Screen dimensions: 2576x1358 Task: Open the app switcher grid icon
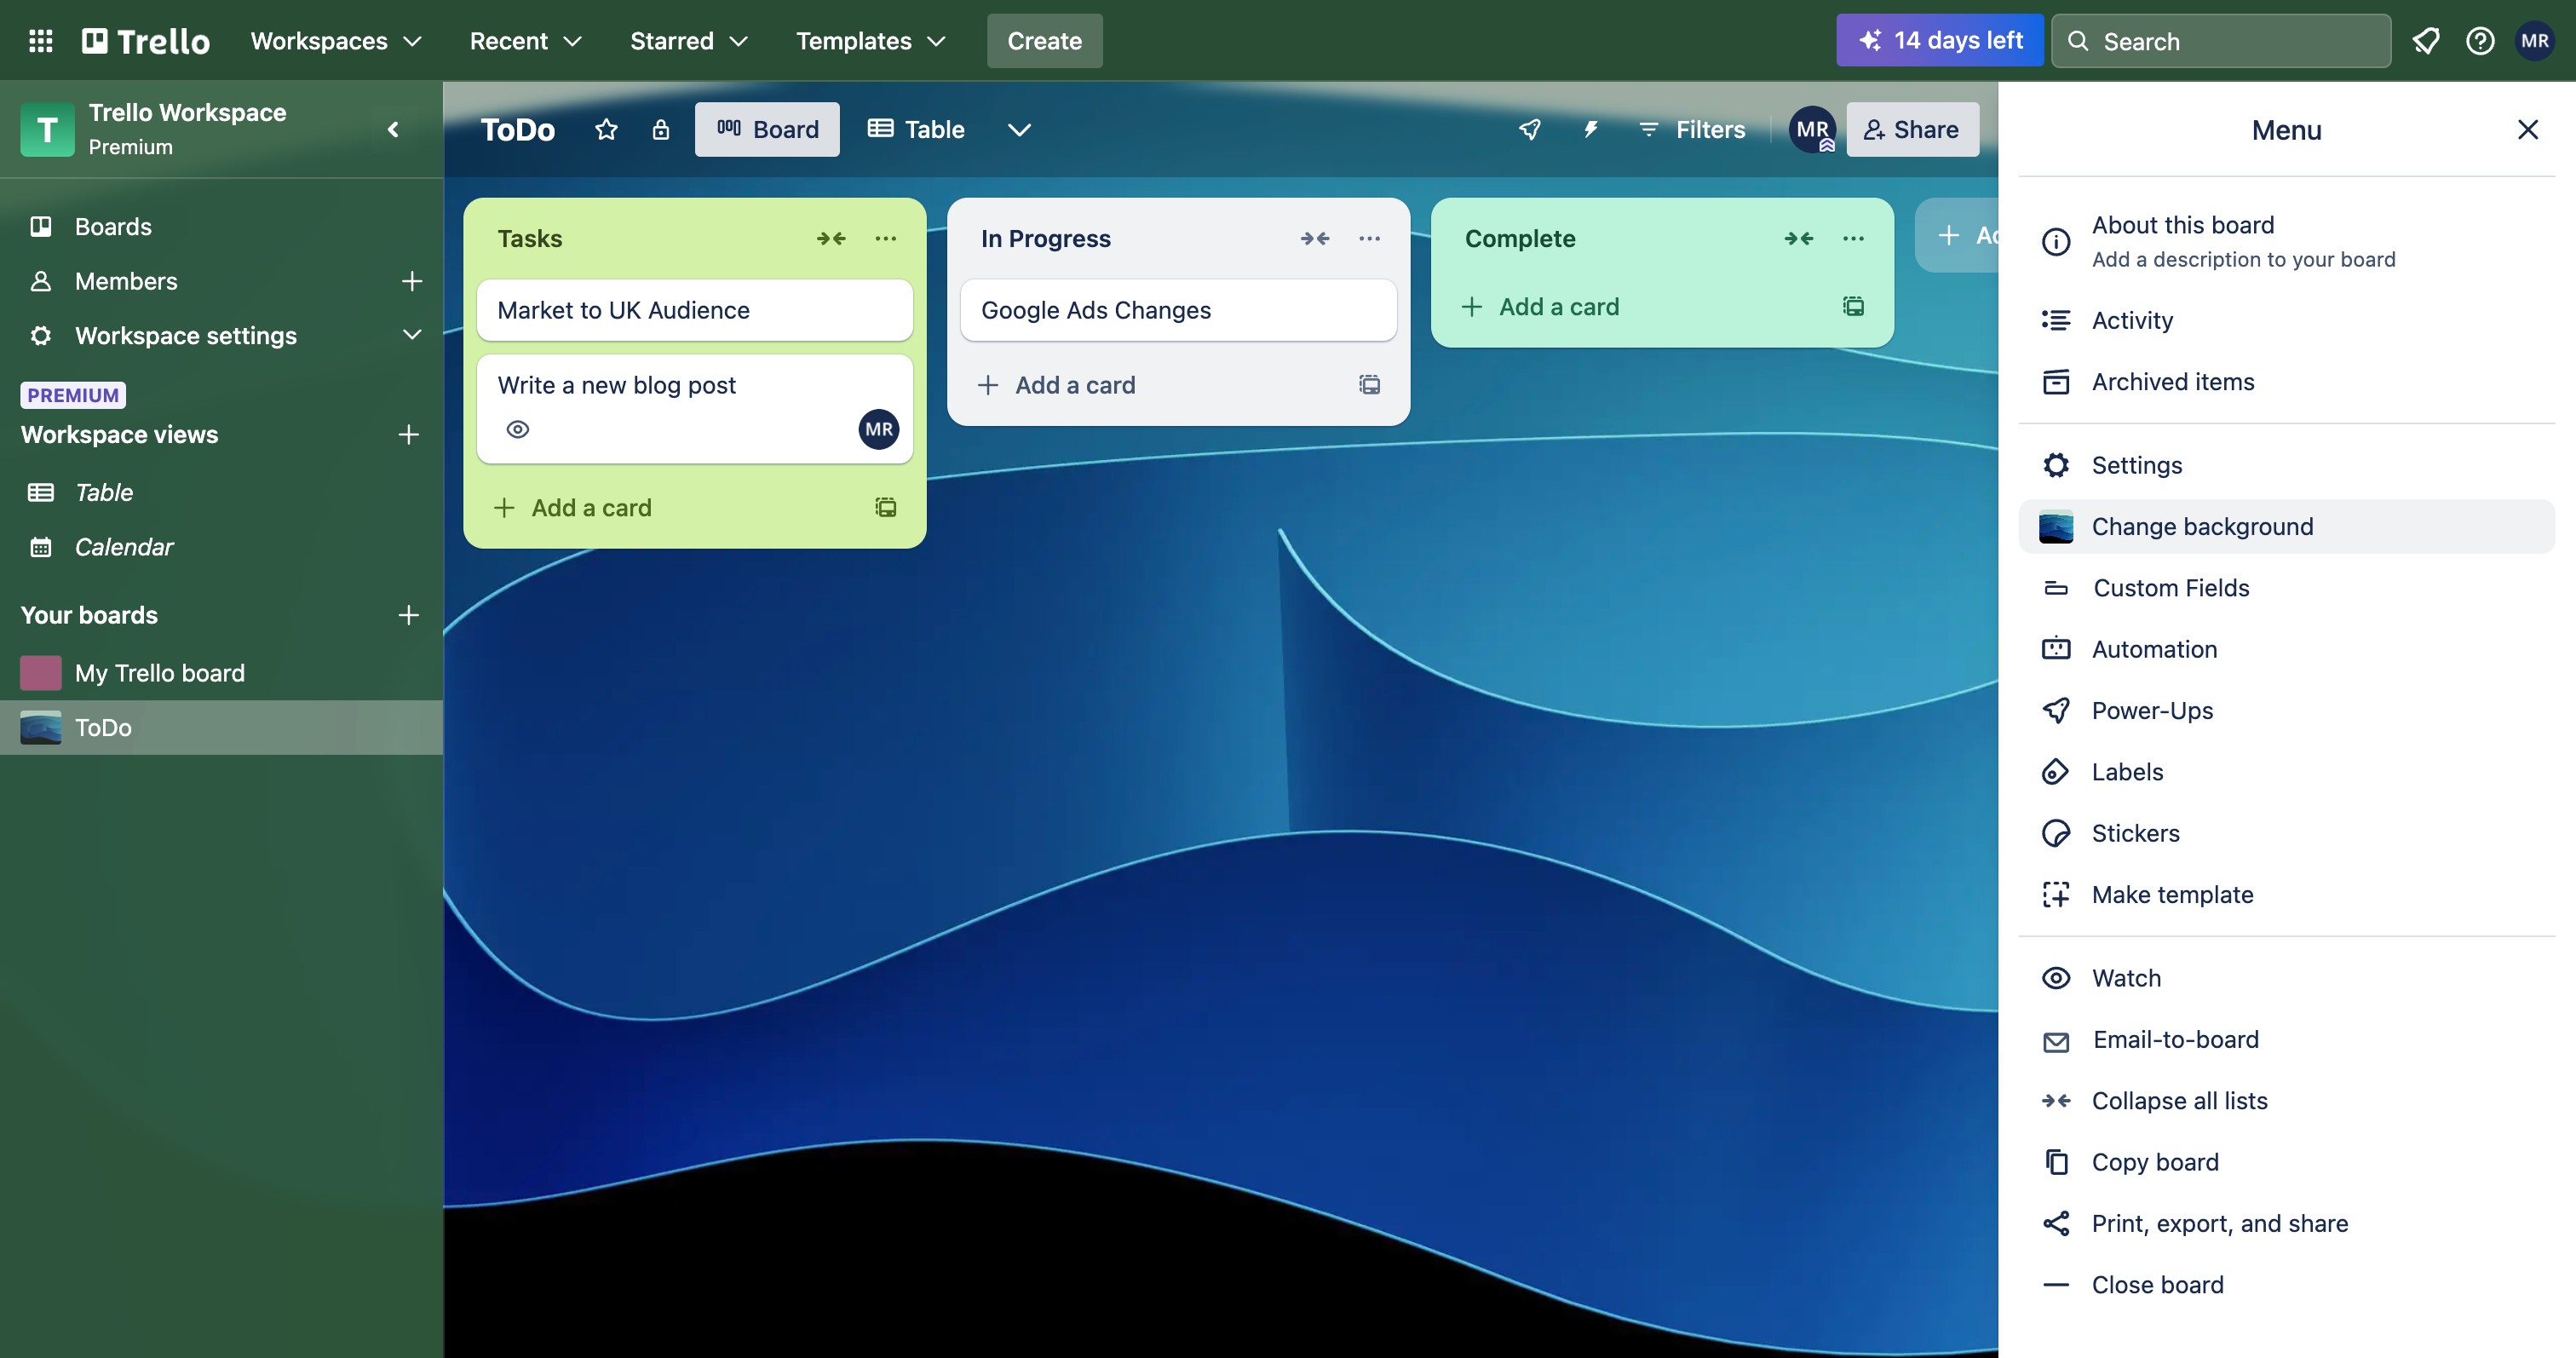click(x=40, y=41)
